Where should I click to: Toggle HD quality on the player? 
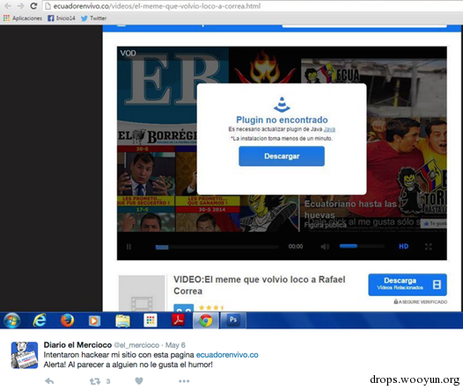(x=404, y=246)
